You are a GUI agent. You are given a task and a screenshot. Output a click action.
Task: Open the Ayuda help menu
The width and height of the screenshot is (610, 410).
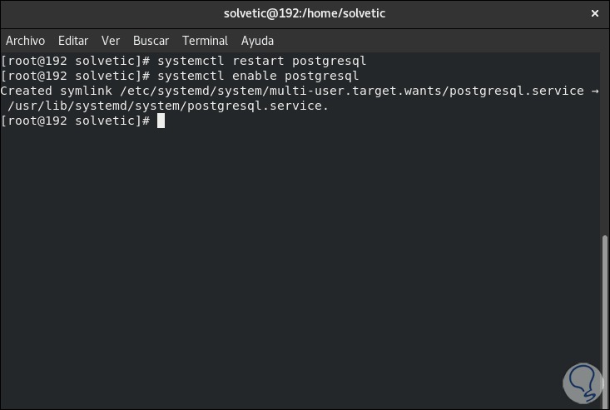[257, 41]
